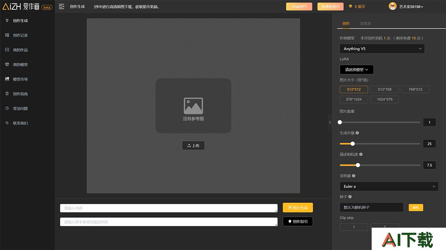The image size is (446, 250).
Task: Focus the negative prompt field 请输入您不希望出现的内容
Action: coord(169,222)
